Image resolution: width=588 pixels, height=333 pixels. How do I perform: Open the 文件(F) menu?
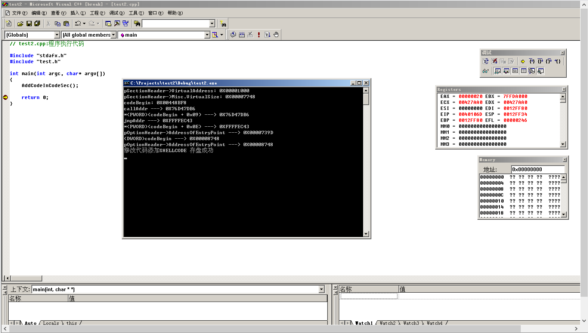(19, 13)
